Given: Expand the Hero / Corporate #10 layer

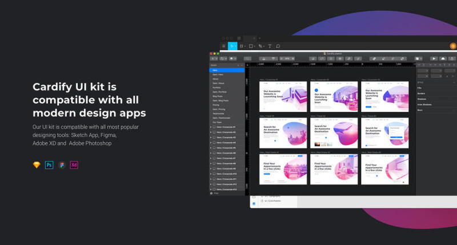Looking at the screenshot, I should point(211,174).
